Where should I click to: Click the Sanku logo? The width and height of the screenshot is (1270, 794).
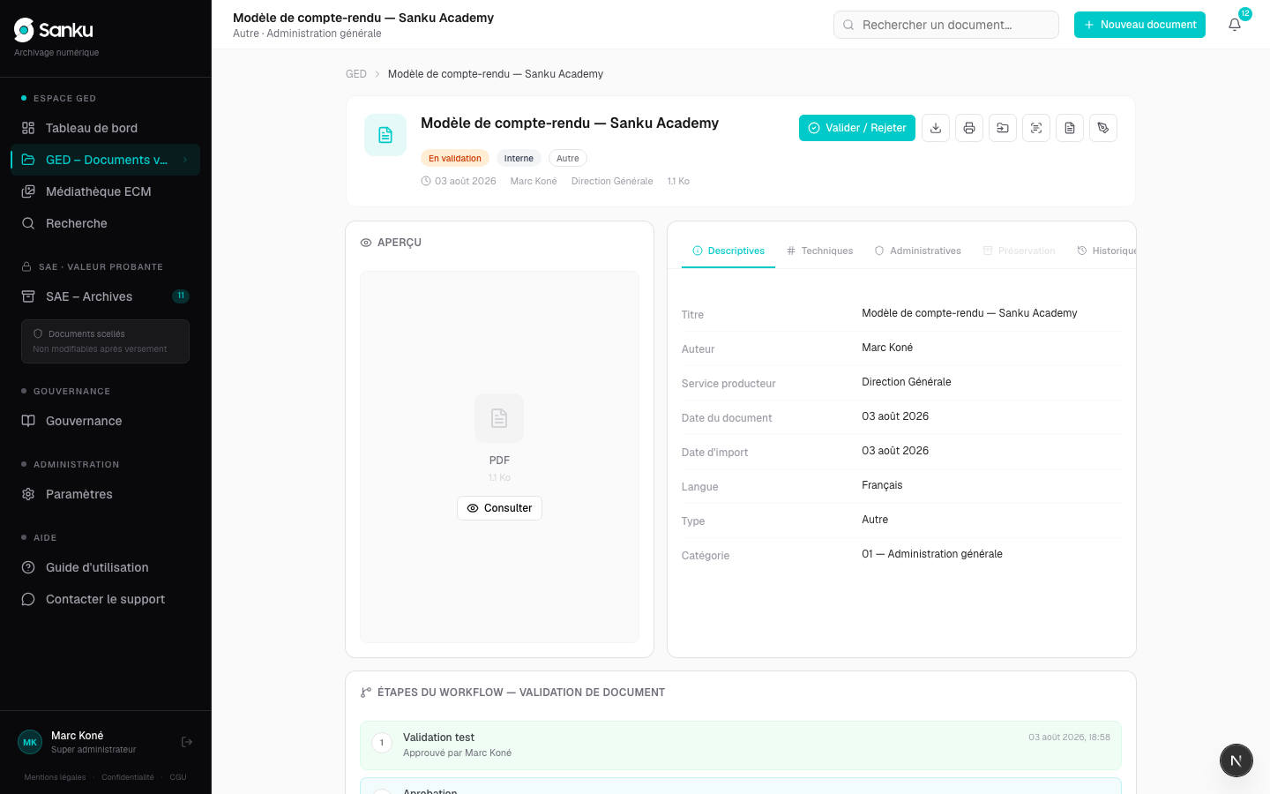[x=54, y=30]
